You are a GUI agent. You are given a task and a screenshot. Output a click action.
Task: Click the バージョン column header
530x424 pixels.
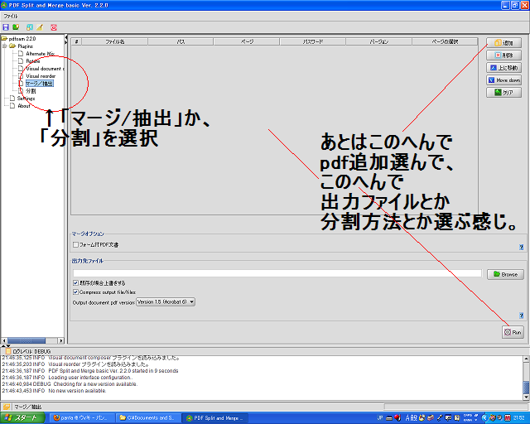[379, 41]
